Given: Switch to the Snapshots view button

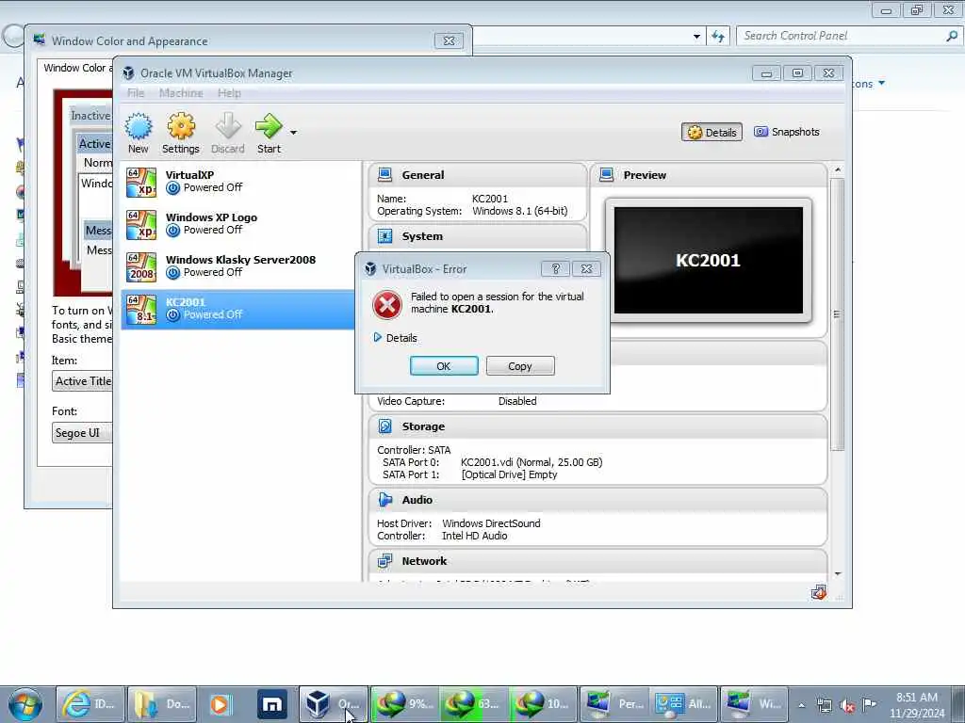Looking at the screenshot, I should click(787, 132).
